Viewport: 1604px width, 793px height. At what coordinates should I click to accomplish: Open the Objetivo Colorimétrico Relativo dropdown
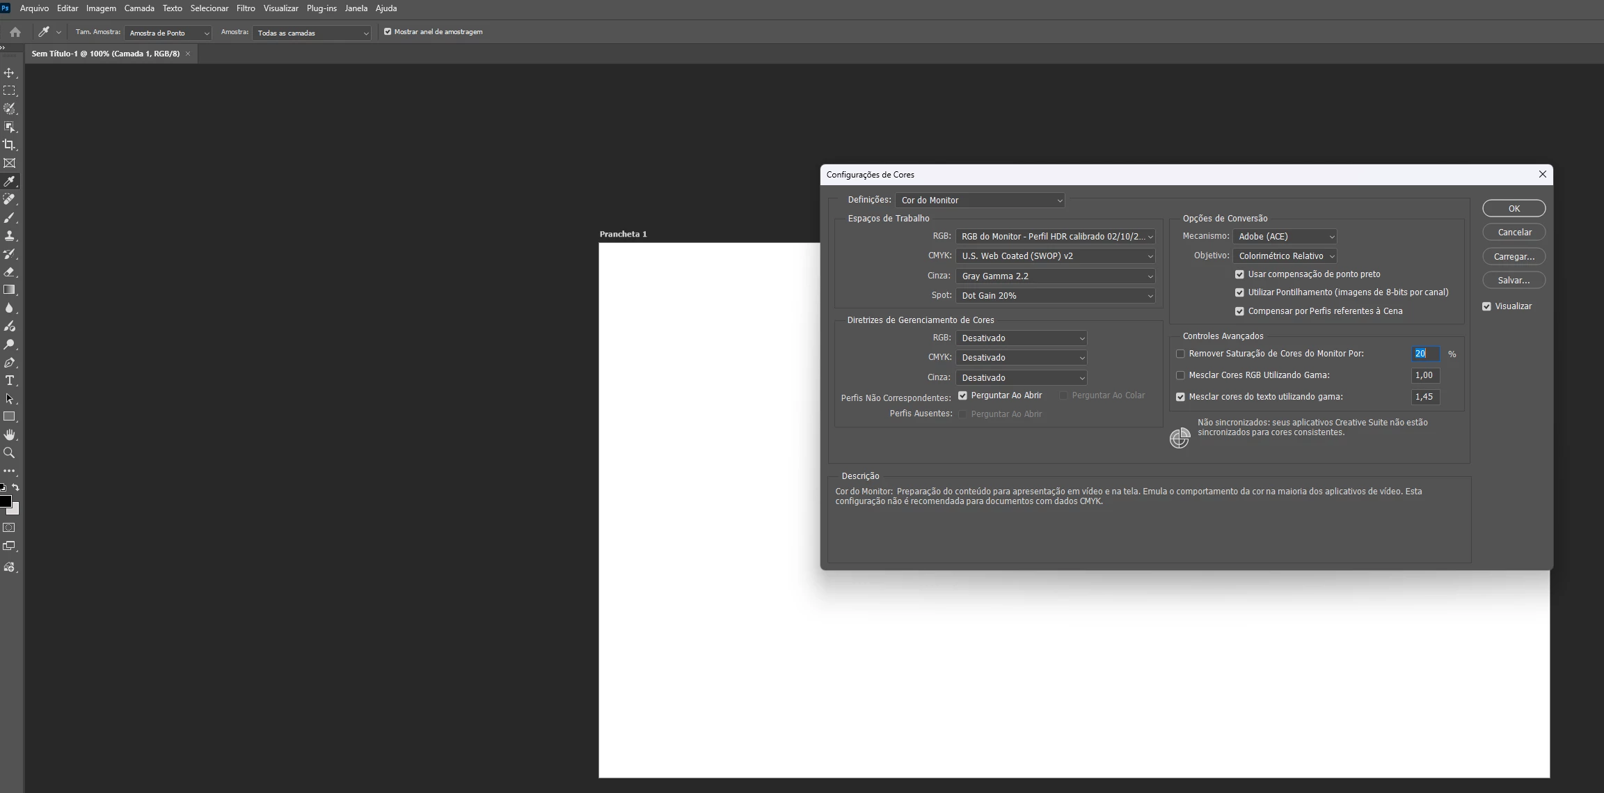coord(1285,256)
